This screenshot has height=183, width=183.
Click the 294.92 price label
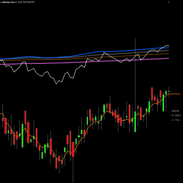[175, 111]
